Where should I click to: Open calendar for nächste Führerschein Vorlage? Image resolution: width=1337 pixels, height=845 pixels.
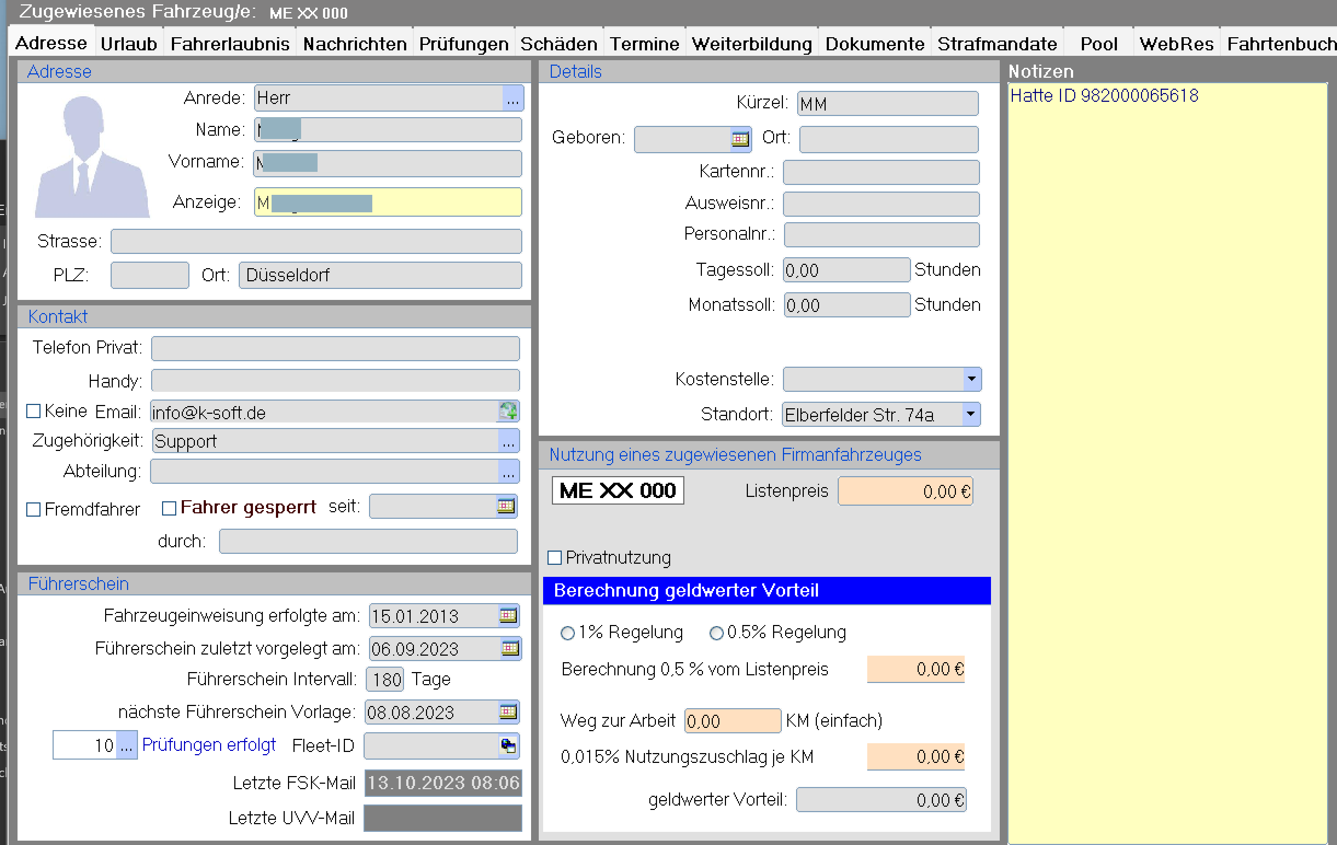pyautogui.click(x=508, y=712)
